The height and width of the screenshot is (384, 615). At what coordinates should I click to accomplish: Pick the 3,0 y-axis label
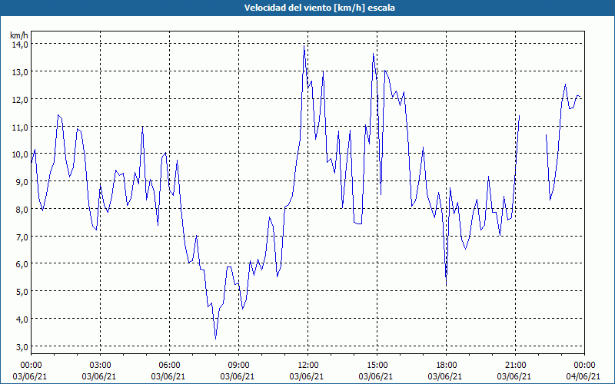(22, 346)
